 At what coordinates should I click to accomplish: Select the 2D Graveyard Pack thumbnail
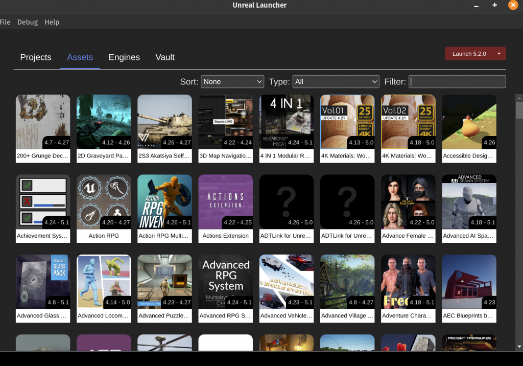[x=104, y=122]
